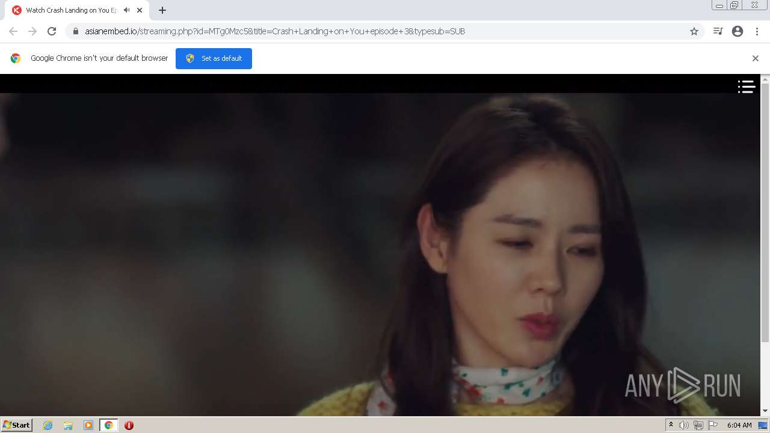Open the video playlist menu icon
The image size is (770, 433).
[x=747, y=87]
